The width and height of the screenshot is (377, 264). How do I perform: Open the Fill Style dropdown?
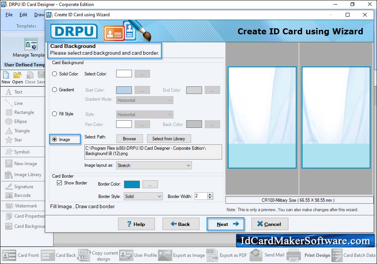tap(145, 114)
